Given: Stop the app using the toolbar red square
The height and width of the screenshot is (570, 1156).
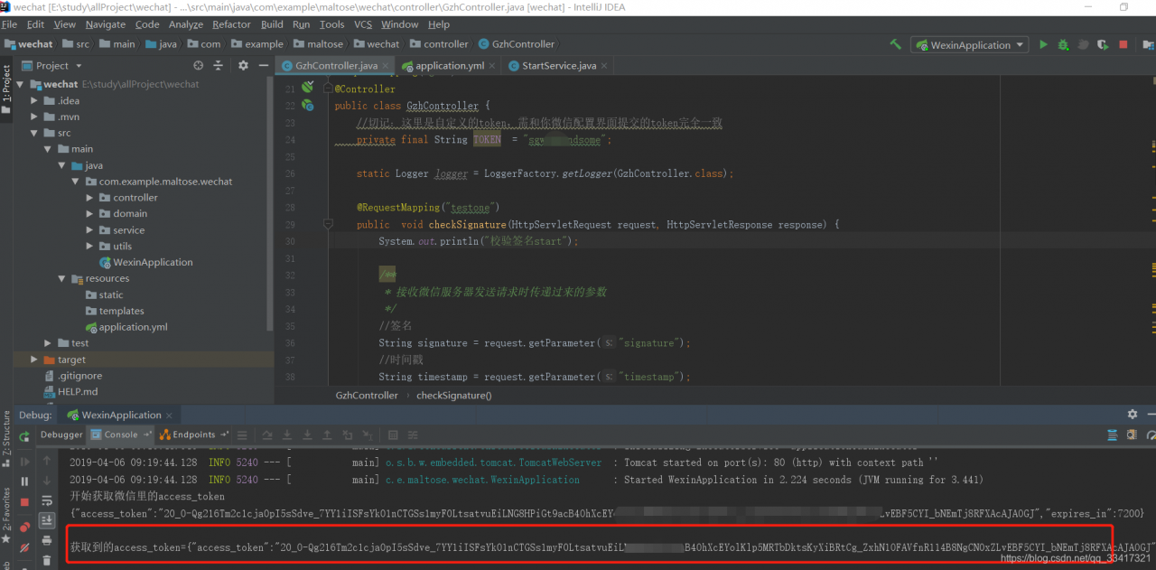Looking at the screenshot, I should click(1123, 44).
